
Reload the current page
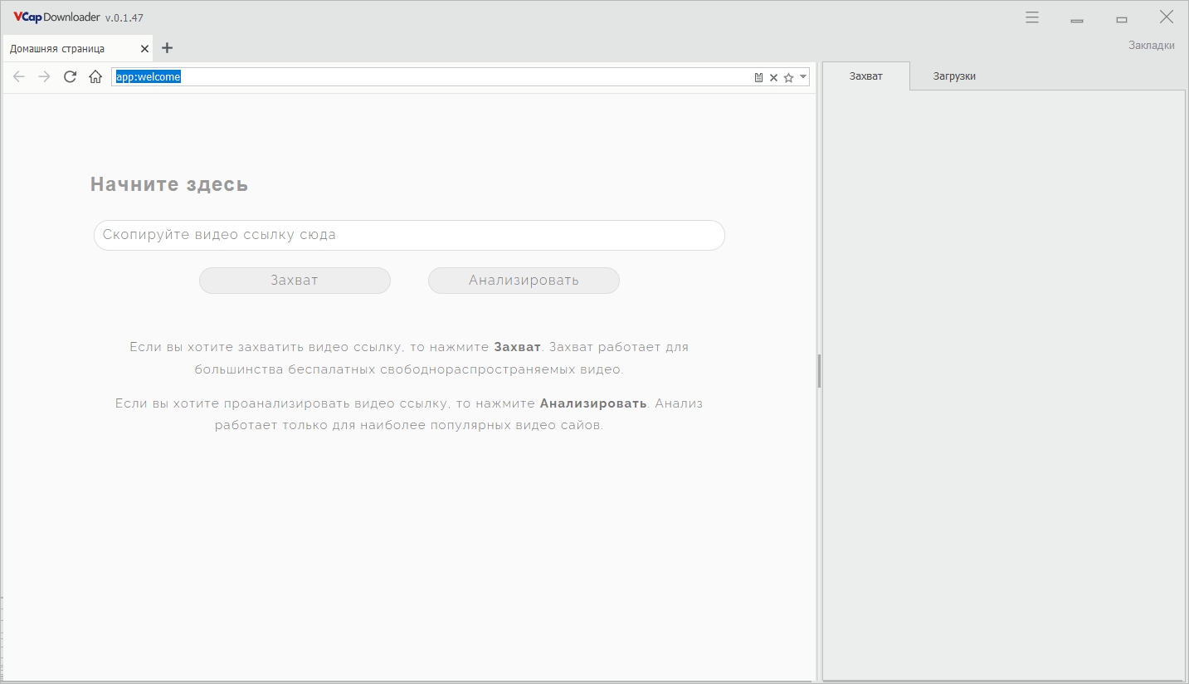tap(71, 77)
